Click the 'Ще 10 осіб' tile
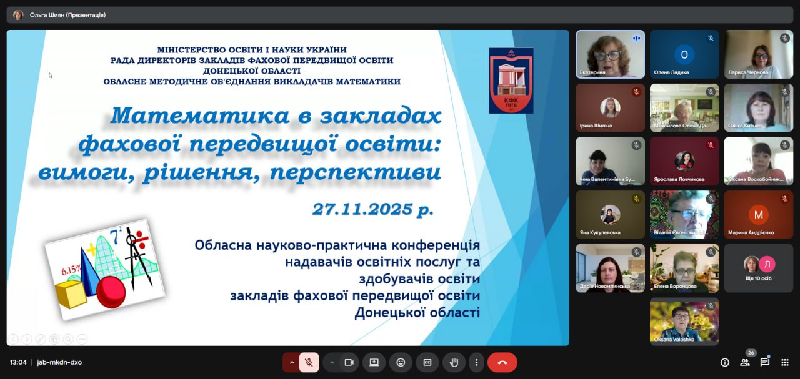800x379 pixels. click(758, 268)
